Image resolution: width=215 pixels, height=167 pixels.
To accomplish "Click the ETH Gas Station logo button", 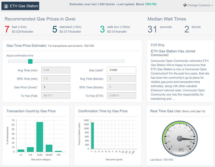I will click(x=20, y=6).
